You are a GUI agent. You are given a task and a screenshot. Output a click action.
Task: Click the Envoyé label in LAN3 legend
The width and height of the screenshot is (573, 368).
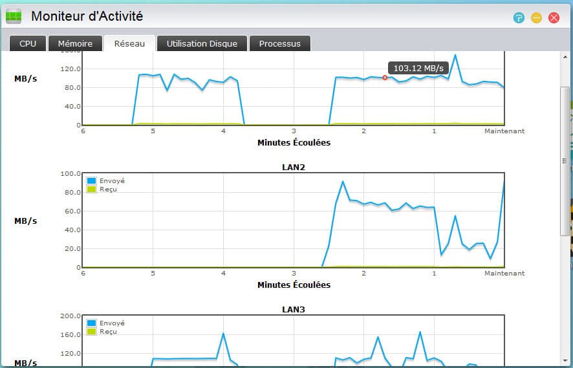pyautogui.click(x=112, y=323)
